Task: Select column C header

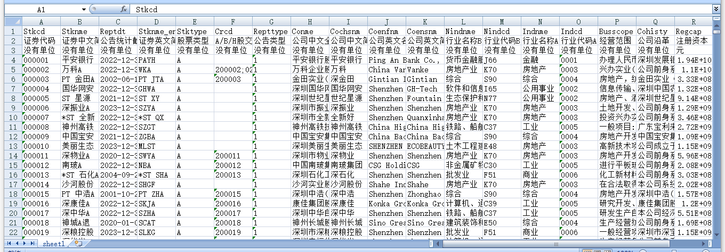Action: (117, 21)
